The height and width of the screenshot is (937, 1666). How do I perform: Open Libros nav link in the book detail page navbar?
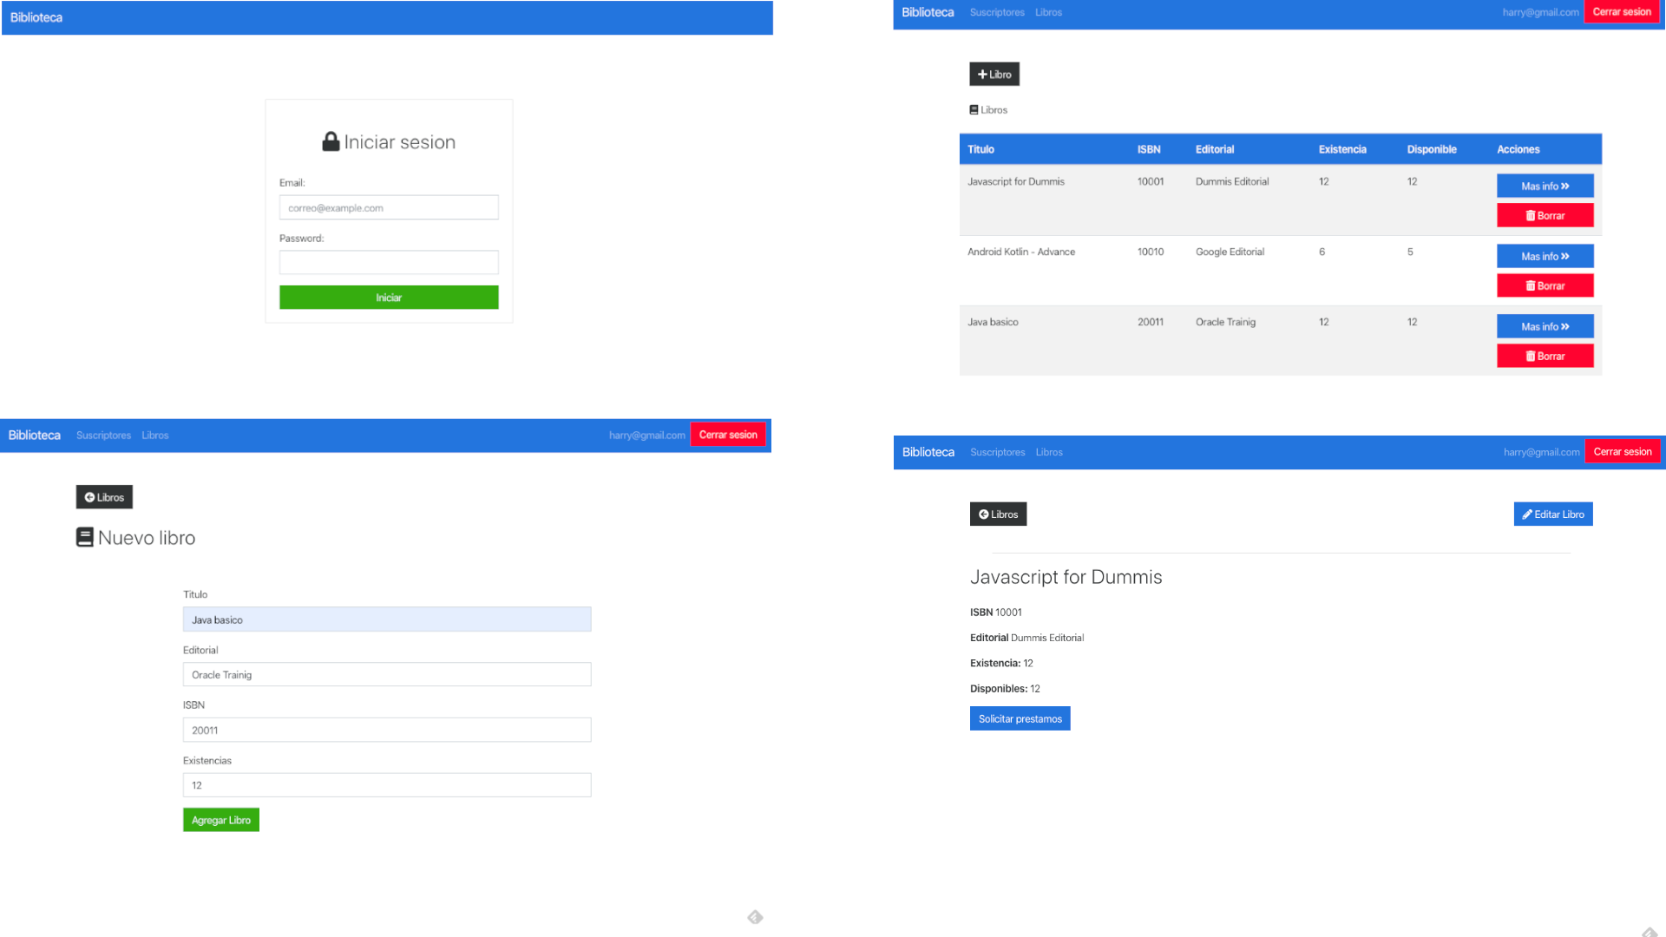tap(1049, 452)
